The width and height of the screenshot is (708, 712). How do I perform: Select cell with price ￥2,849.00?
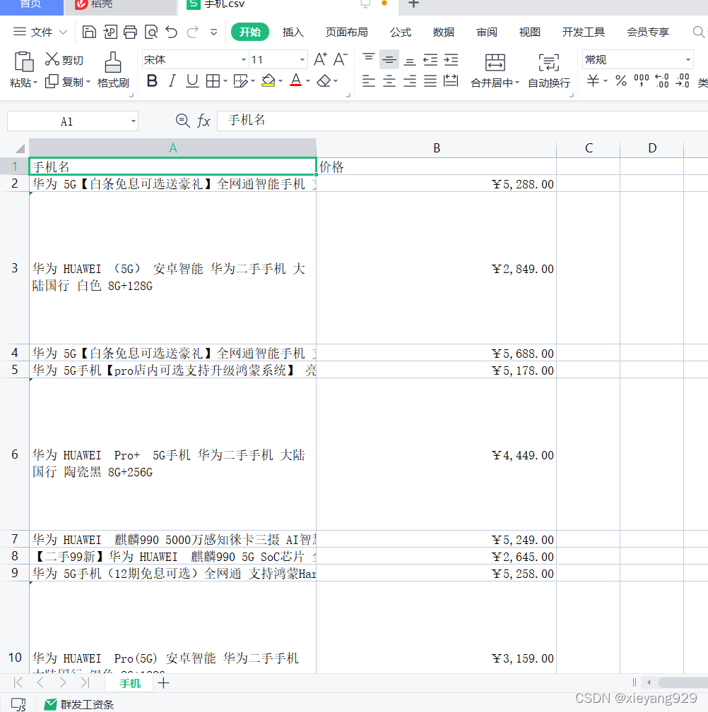pyautogui.click(x=436, y=268)
